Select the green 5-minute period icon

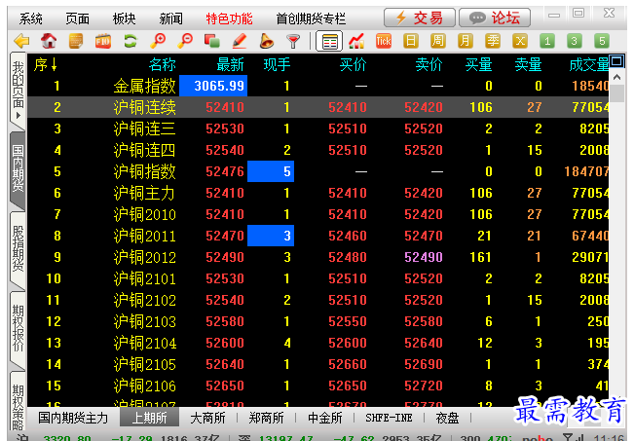[x=602, y=41]
